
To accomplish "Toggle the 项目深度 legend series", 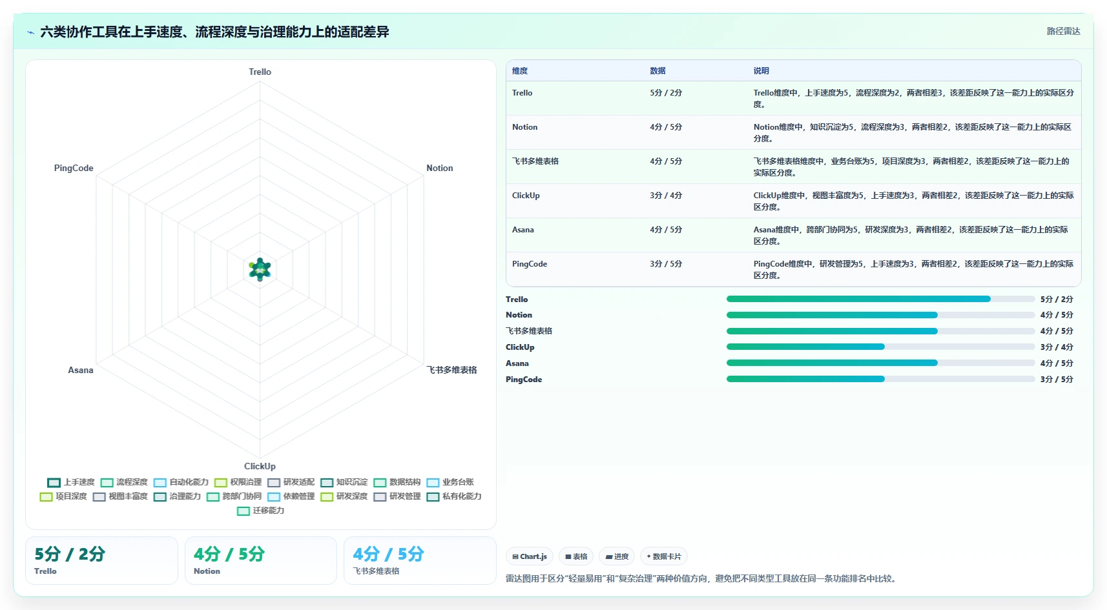I will [63, 496].
